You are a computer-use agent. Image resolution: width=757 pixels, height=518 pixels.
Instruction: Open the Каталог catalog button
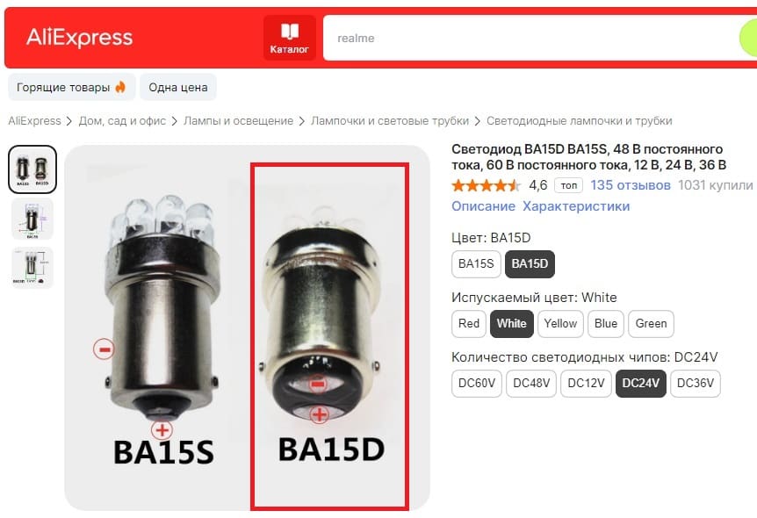pyautogui.click(x=289, y=38)
